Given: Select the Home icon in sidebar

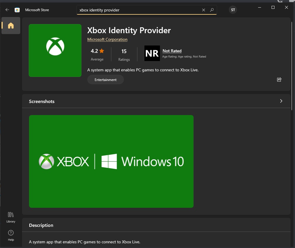Looking at the screenshot, I should pyautogui.click(x=11, y=26).
